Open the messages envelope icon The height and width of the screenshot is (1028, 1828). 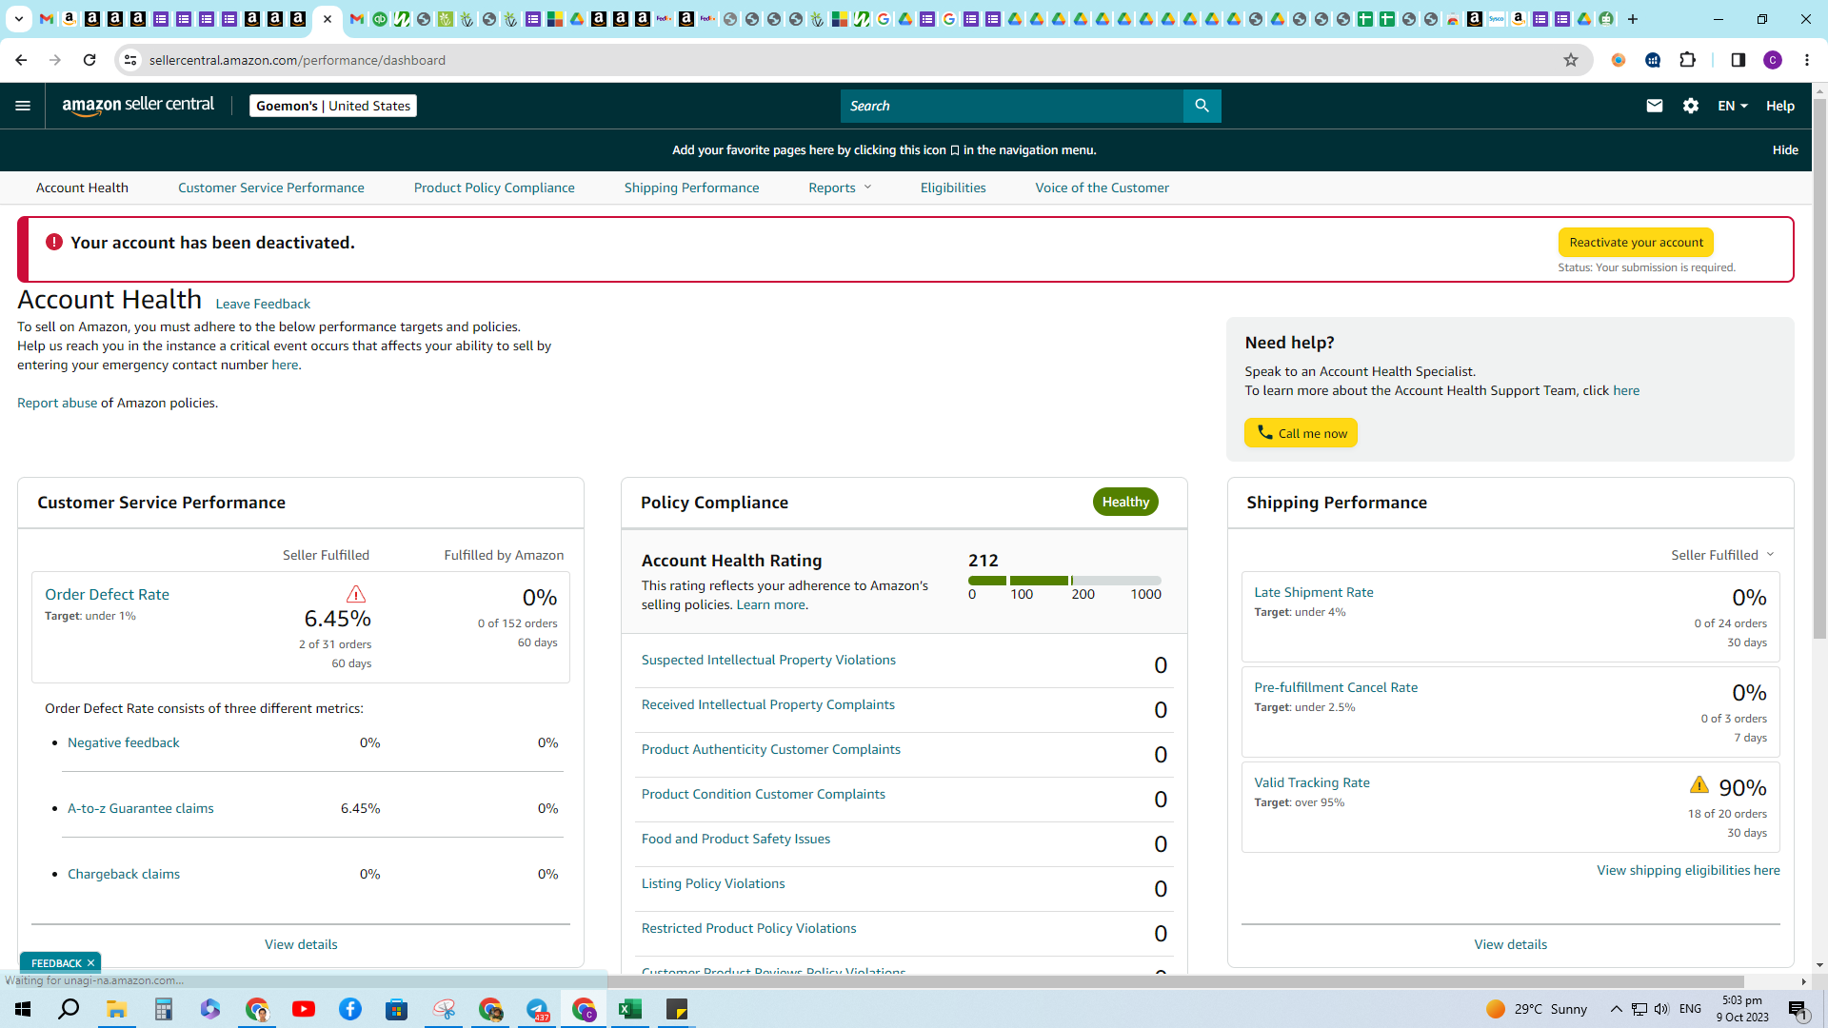(x=1655, y=106)
